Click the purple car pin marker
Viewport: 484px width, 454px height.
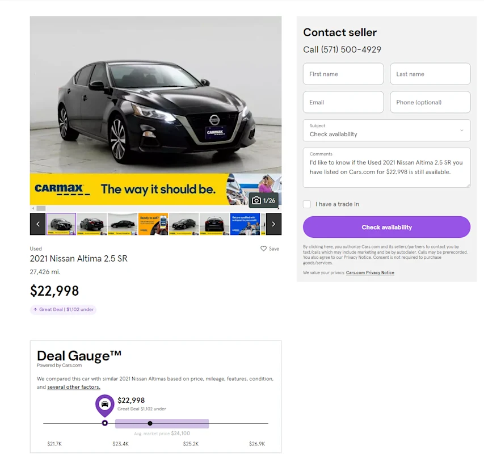(104, 405)
